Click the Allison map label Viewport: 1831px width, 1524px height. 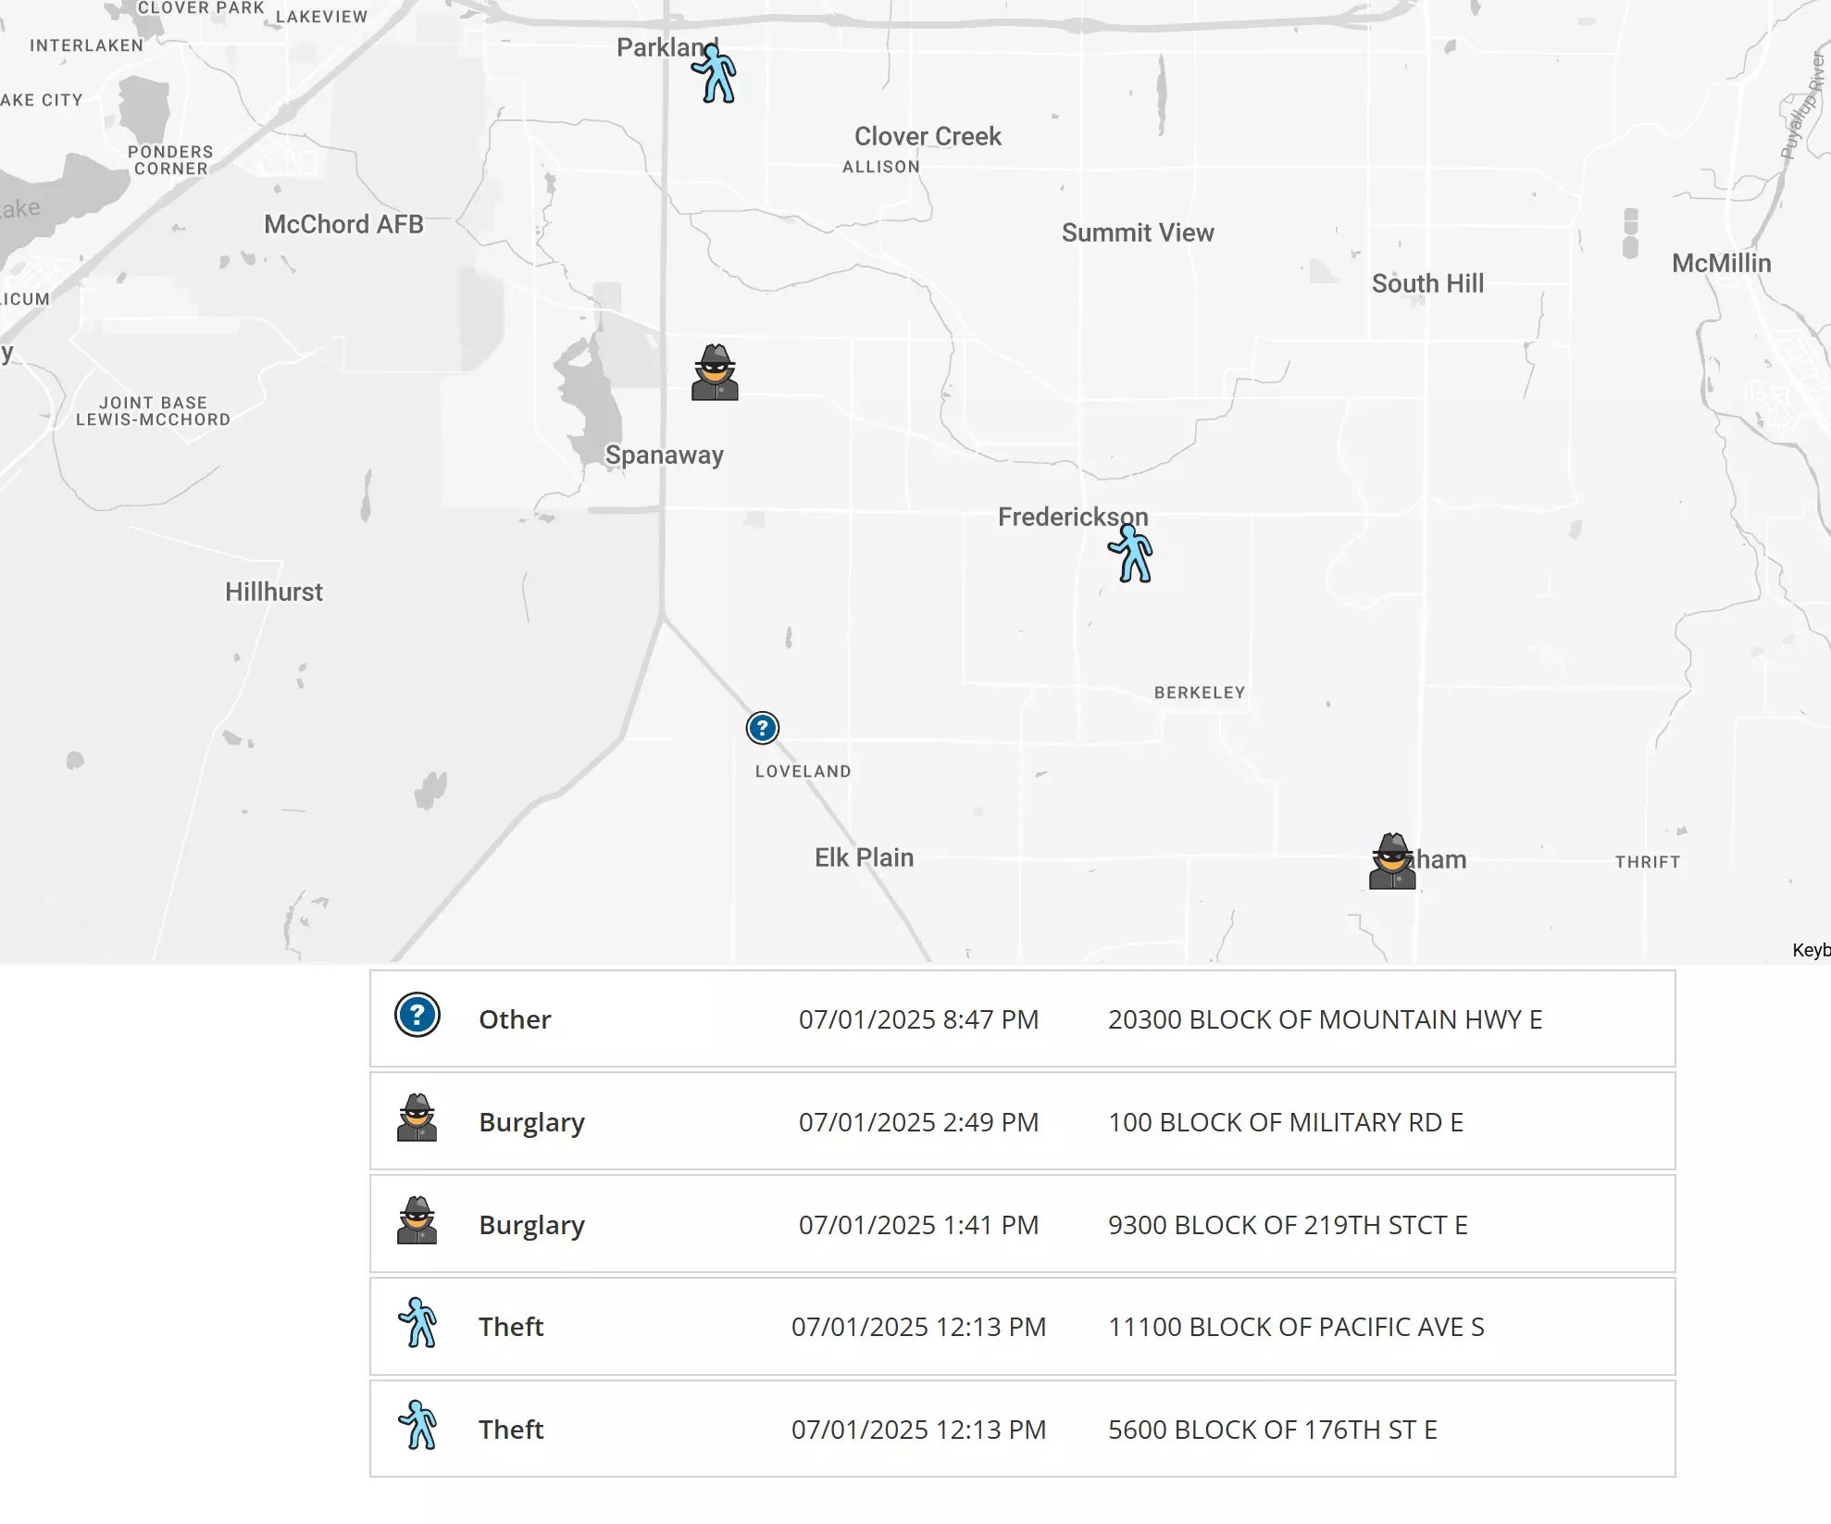tap(880, 167)
